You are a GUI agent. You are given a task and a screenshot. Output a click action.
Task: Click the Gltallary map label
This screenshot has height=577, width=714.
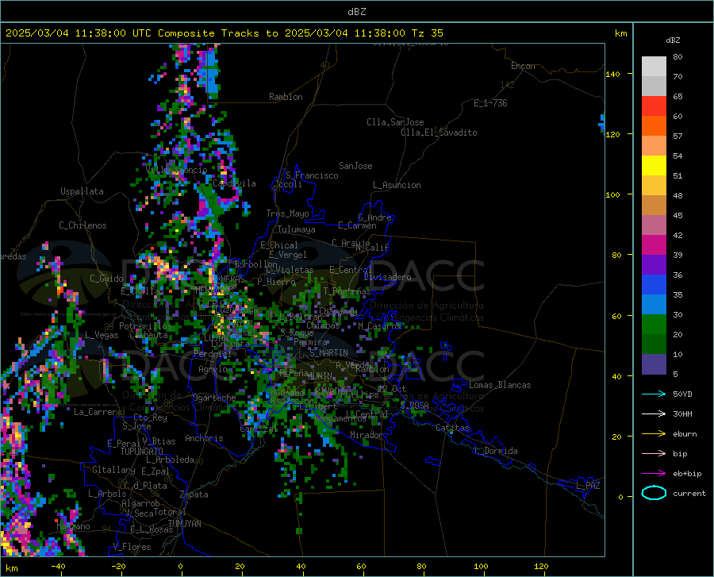pos(113,470)
